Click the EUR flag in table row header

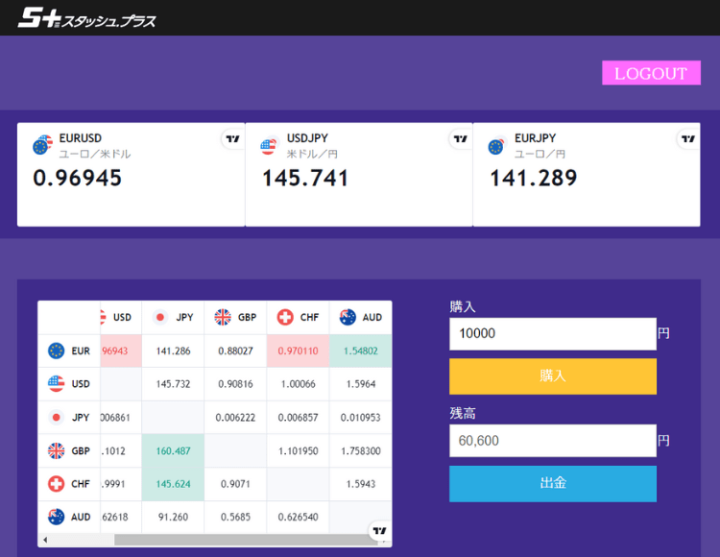[x=57, y=351]
